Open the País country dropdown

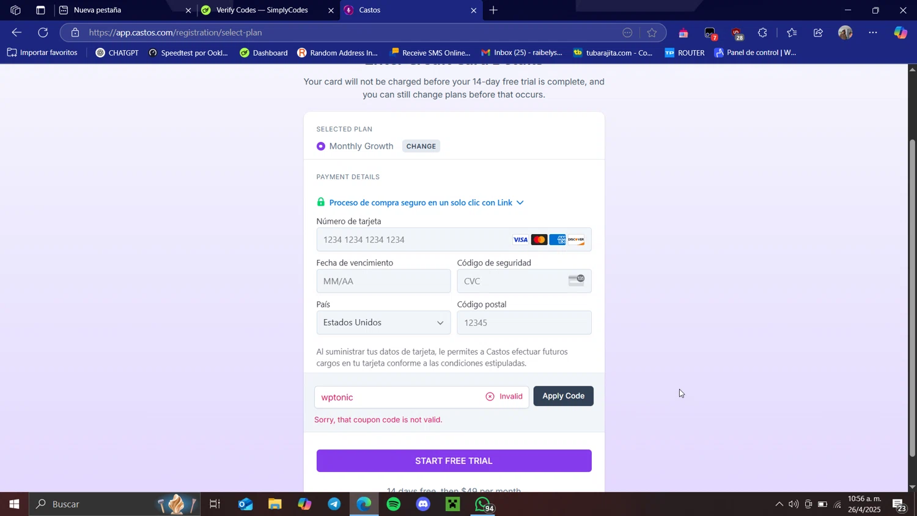click(x=383, y=323)
